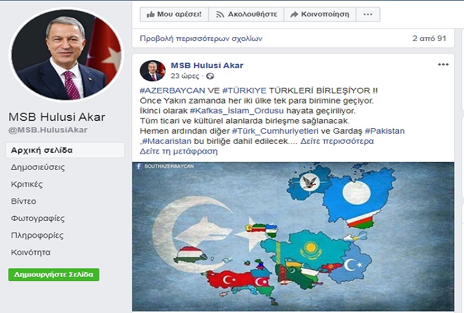Click the green Δημιουργήστε Σελίδα button
Viewport: 464px width, 313px height.
(x=54, y=274)
